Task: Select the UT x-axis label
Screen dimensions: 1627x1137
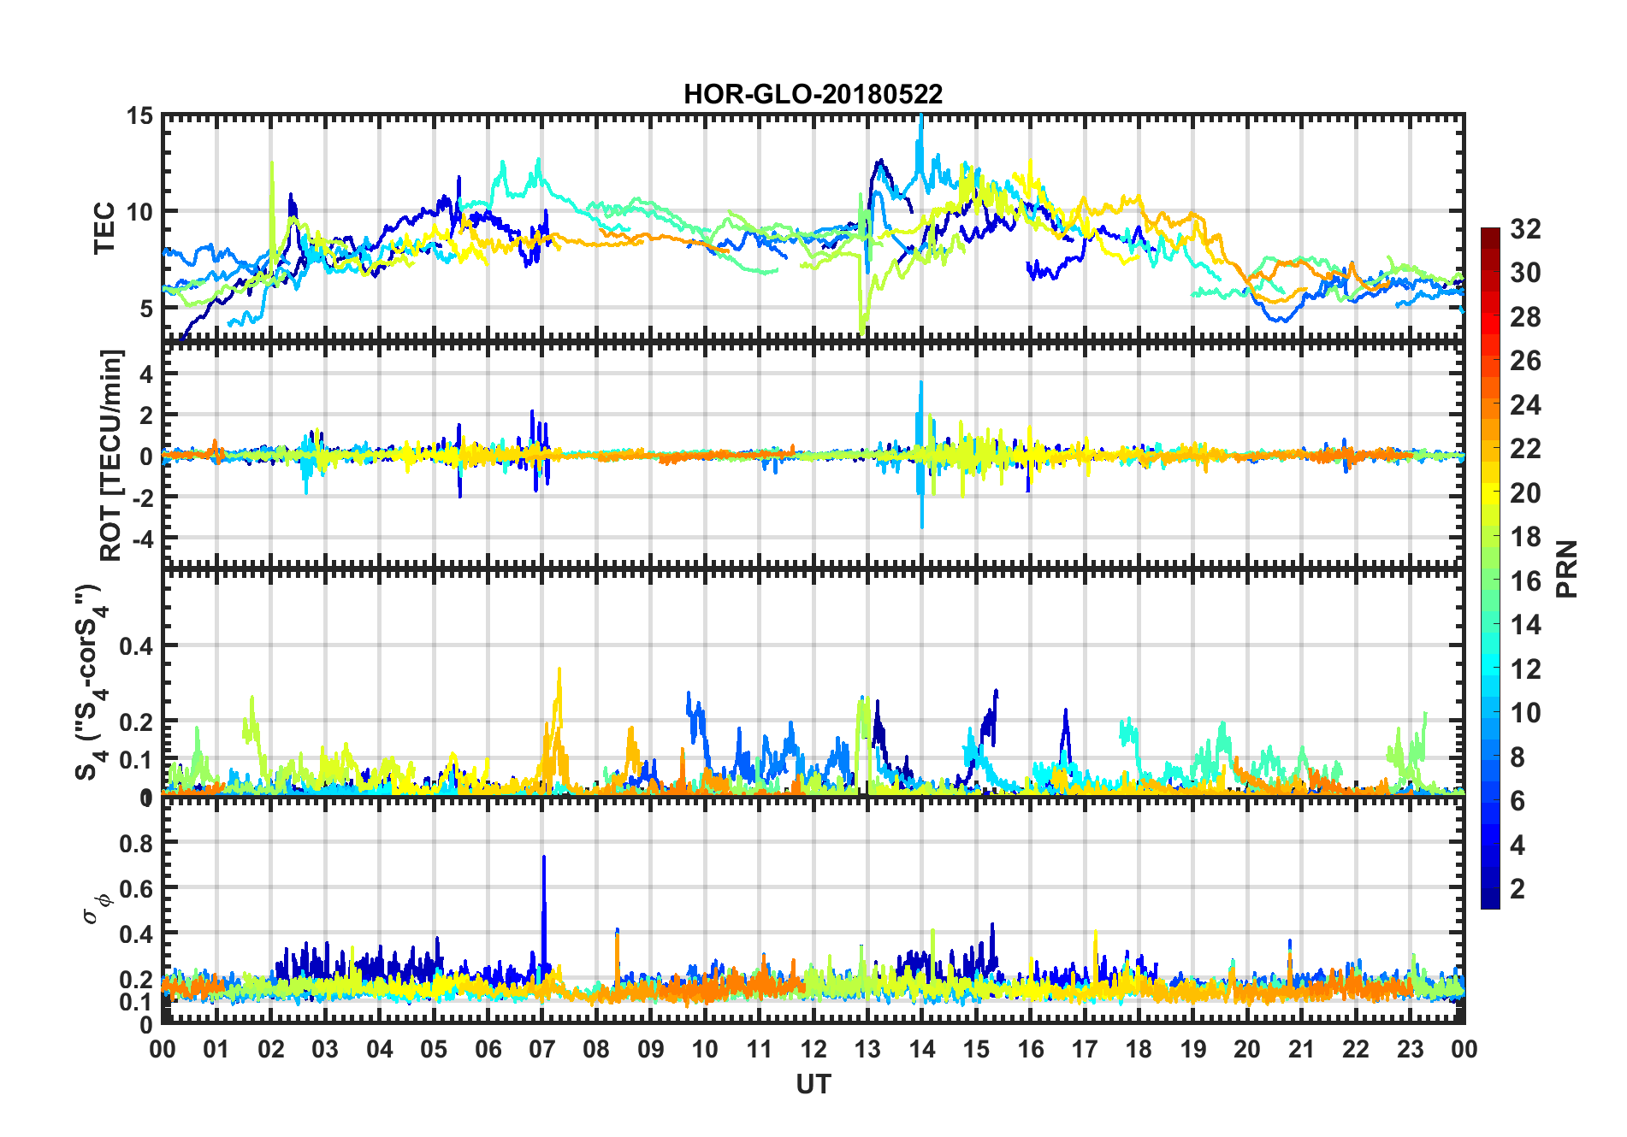Action: 813,1085
